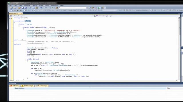Open the 100 % zoom dropdown

click(17, 81)
